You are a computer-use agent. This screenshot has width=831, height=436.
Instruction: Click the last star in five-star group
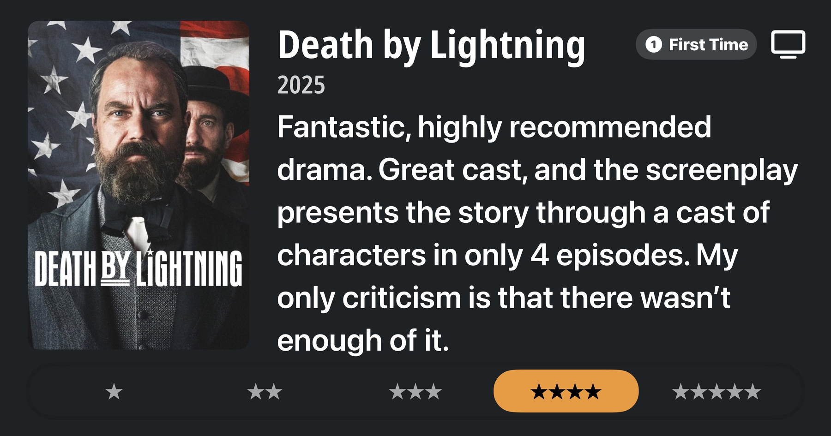tap(753, 392)
